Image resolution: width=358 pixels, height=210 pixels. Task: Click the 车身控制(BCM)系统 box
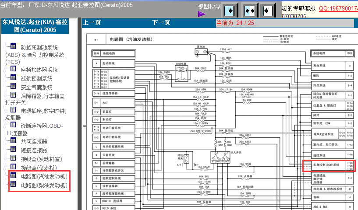point(333,165)
